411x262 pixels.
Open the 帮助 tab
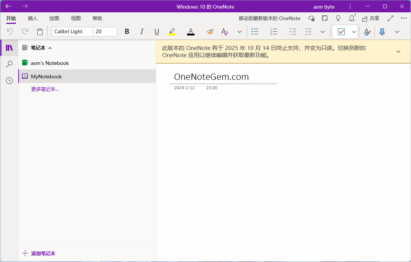coord(97,18)
